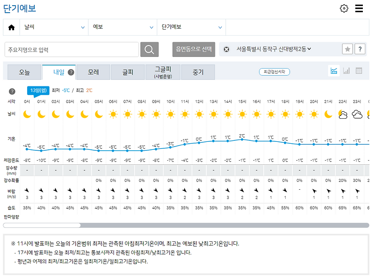This screenshot has width=376, height=278.
Task: Click the 06시 sun weather icon
Action: 113,114
